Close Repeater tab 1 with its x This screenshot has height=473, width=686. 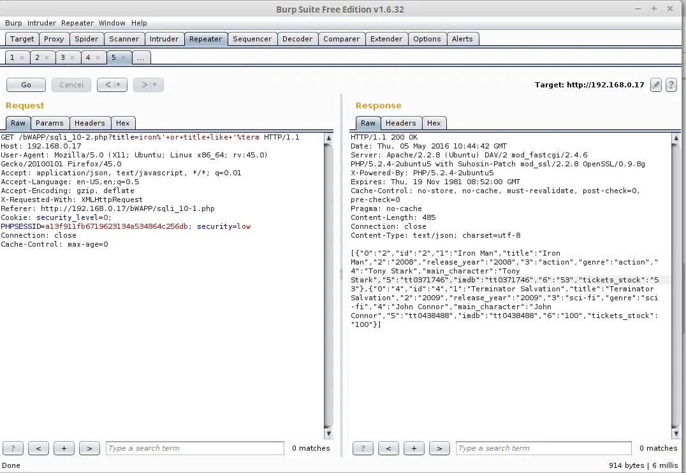22,58
